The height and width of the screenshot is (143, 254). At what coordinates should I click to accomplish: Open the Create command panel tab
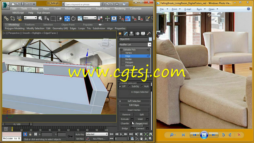pos(120,34)
